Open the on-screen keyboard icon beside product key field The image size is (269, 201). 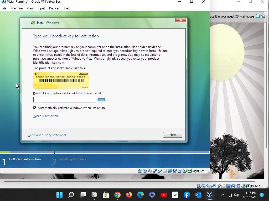pos(101,100)
